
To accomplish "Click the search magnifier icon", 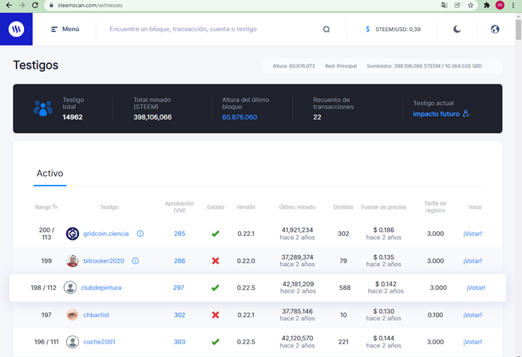I will click(326, 29).
